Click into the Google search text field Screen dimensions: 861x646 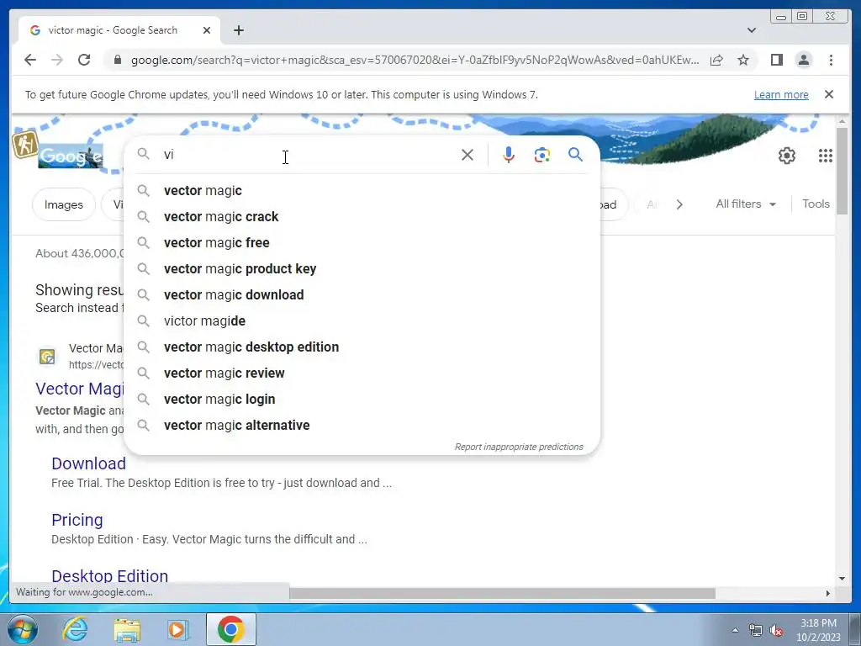308,155
